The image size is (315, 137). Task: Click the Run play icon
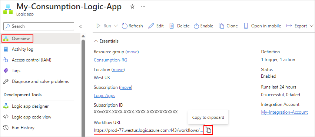click(x=99, y=26)
